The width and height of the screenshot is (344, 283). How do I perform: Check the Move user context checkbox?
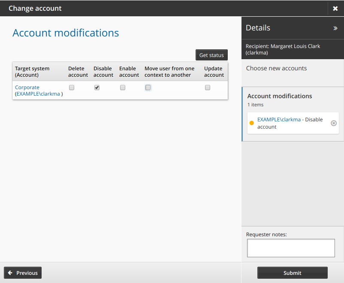pos(148,87)
